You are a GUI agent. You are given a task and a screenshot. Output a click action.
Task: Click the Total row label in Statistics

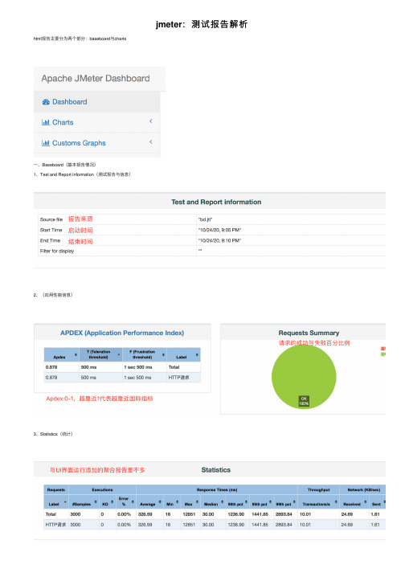[51, 514]
